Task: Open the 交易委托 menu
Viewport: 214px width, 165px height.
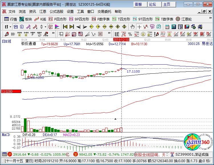Action: 104,12
